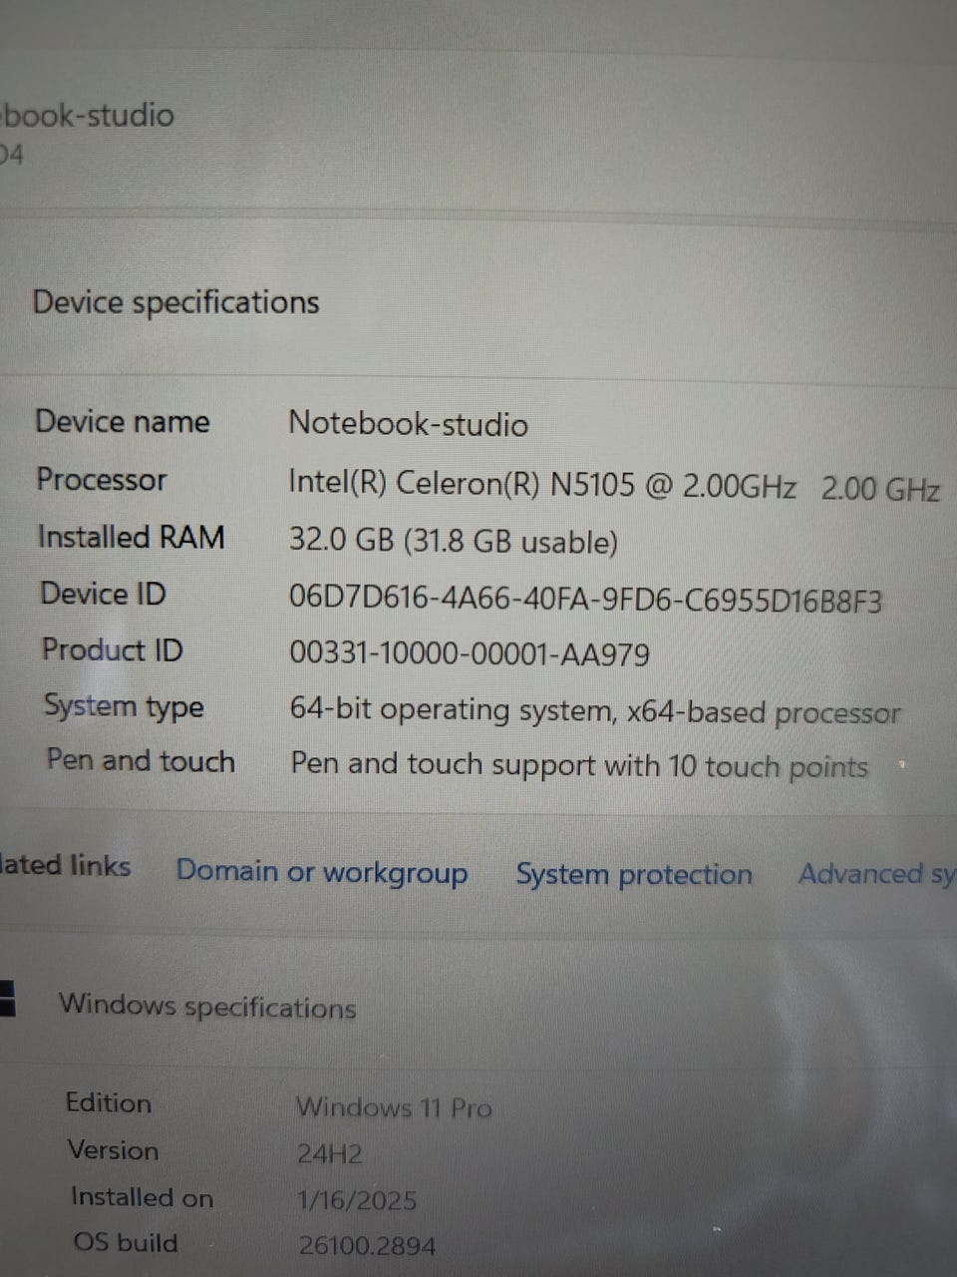Click the Version label

[113, 1149]
